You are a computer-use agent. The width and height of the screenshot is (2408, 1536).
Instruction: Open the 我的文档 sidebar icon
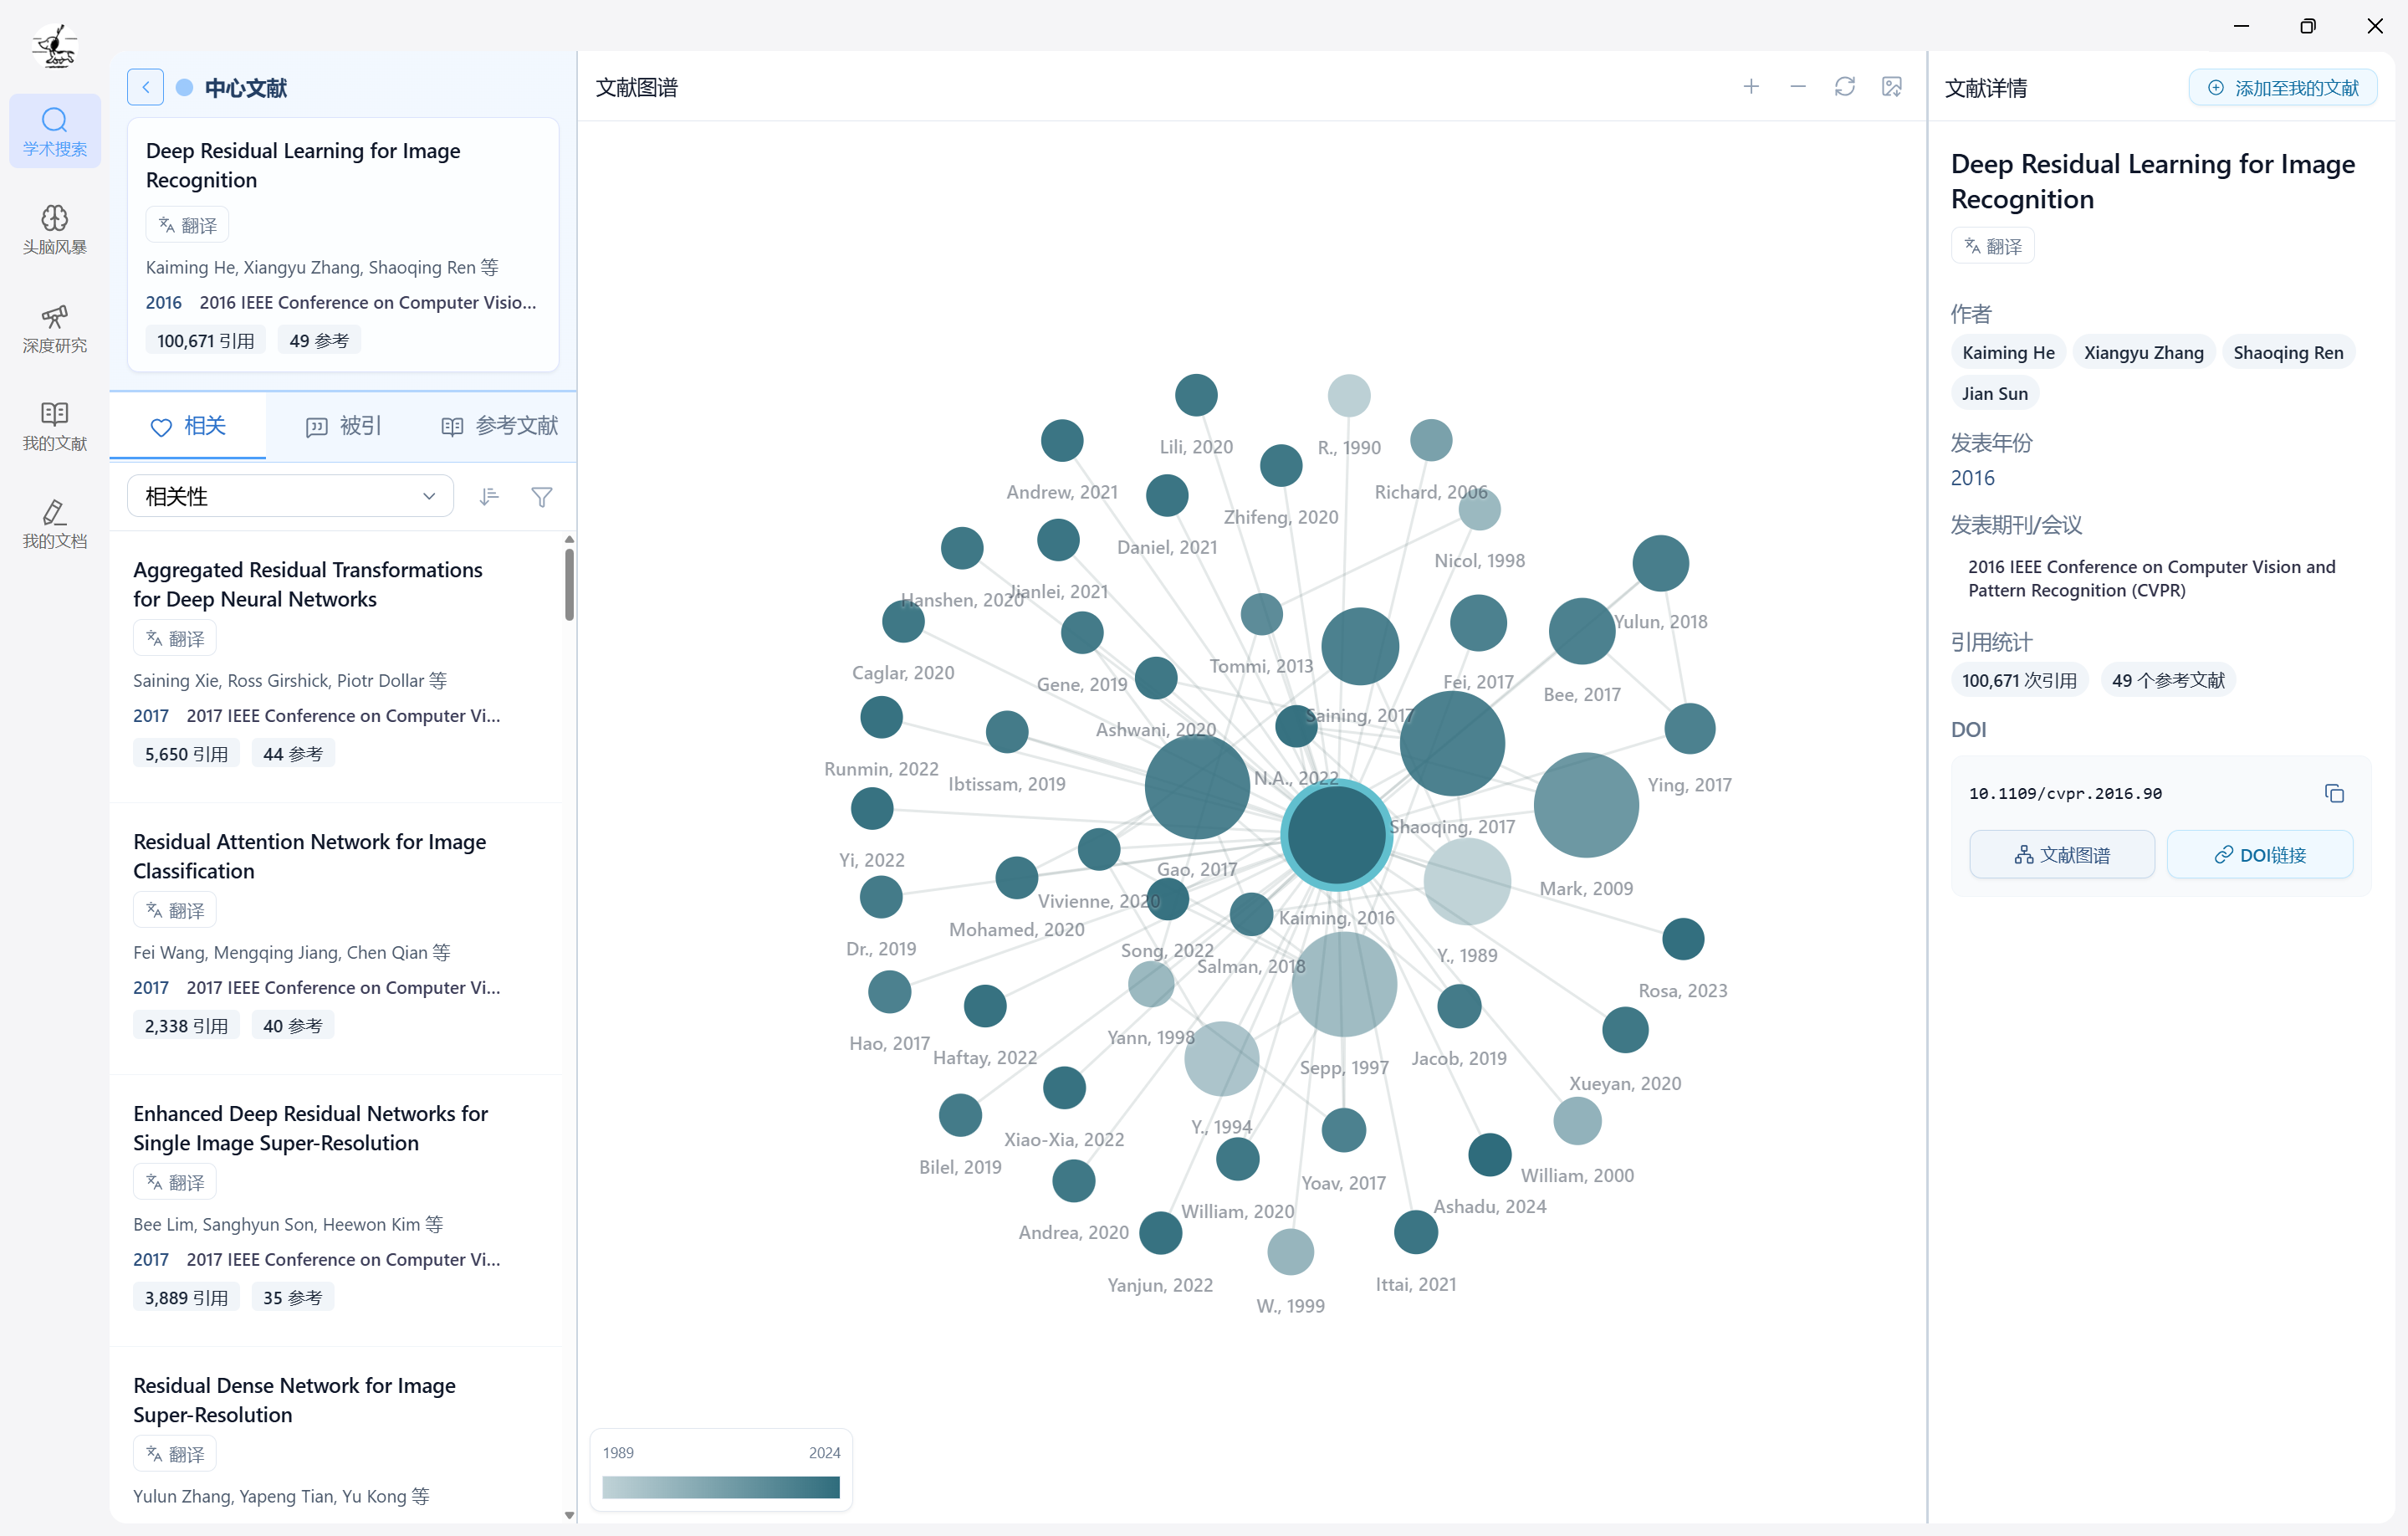(54, 523)
